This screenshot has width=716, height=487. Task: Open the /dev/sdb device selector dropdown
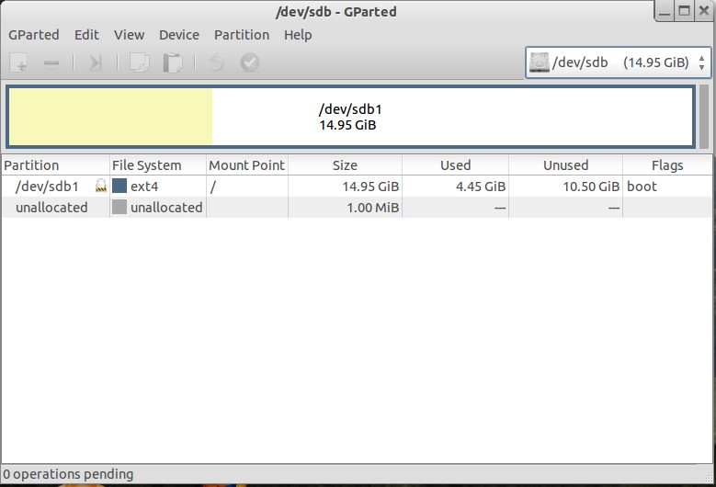[x=619, y=62]
